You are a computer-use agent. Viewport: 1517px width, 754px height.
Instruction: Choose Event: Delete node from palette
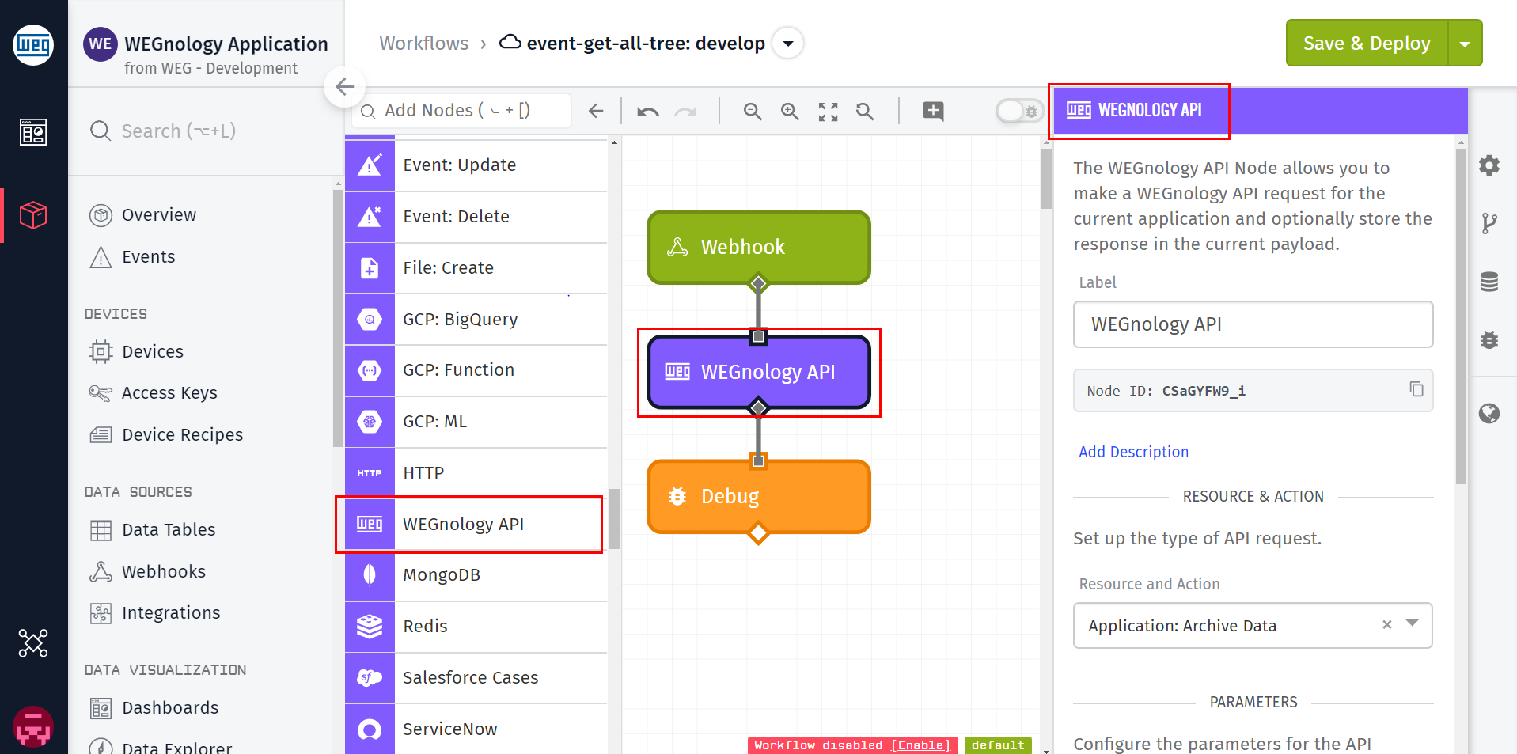tap(476, 216)
